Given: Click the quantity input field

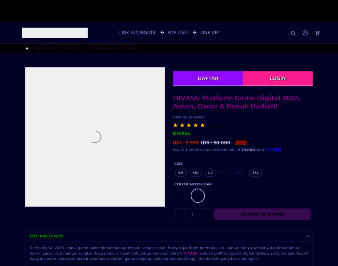Looking at the screenshot, I should (192, 214).
